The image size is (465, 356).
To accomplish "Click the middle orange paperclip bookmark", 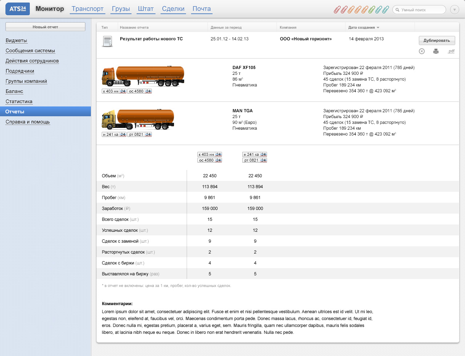I will tap(357, 10).
